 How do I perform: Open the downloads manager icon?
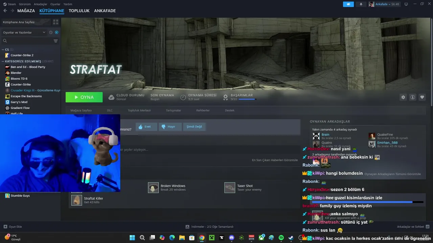click(187, 227)
